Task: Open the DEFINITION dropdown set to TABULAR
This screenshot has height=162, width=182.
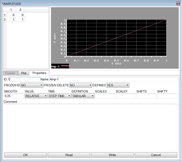Action: [x=83, y=96]
